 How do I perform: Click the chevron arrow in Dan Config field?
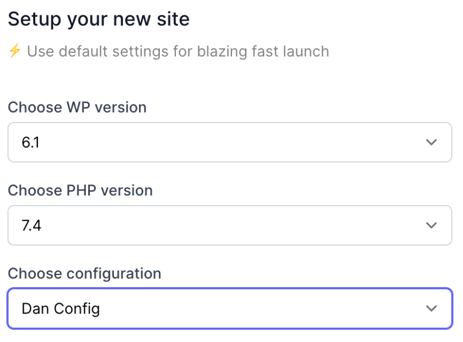coord(431,308)
